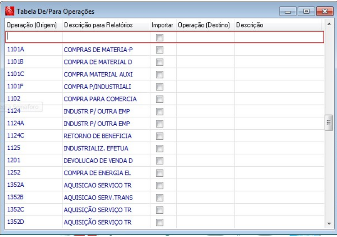Image resolution: width=337 pixels, height=237 pixels.
Task: Toggle Importar checkbox for operation 1352D
Action: point(159,222)
